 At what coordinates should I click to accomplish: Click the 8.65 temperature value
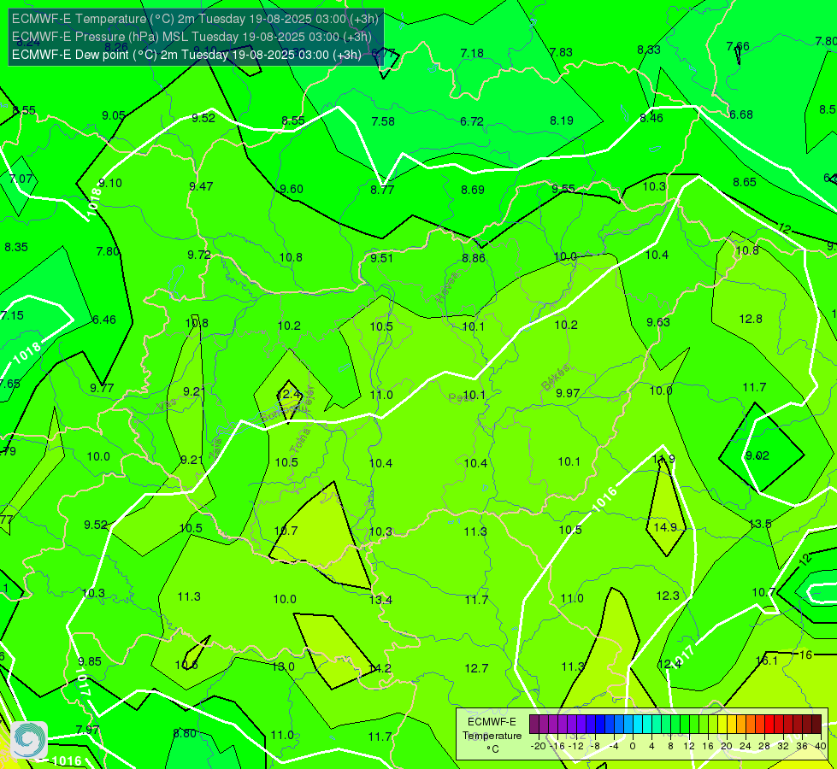coord(744,183)
